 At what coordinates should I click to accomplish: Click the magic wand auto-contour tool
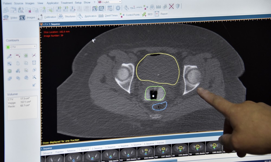click(34, 77)
